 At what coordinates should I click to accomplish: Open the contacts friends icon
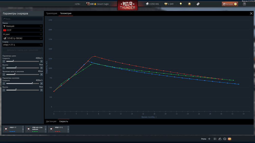tap(220, 139)
